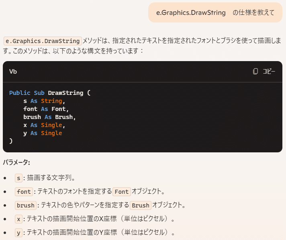Click the text 描画する文字列。
This screenshot has height=240, width=286.
pos(51,178)
